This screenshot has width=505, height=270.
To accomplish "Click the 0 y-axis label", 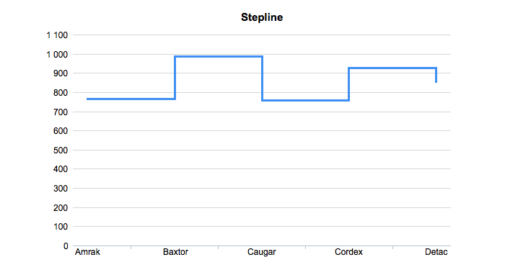I will 66,246.
